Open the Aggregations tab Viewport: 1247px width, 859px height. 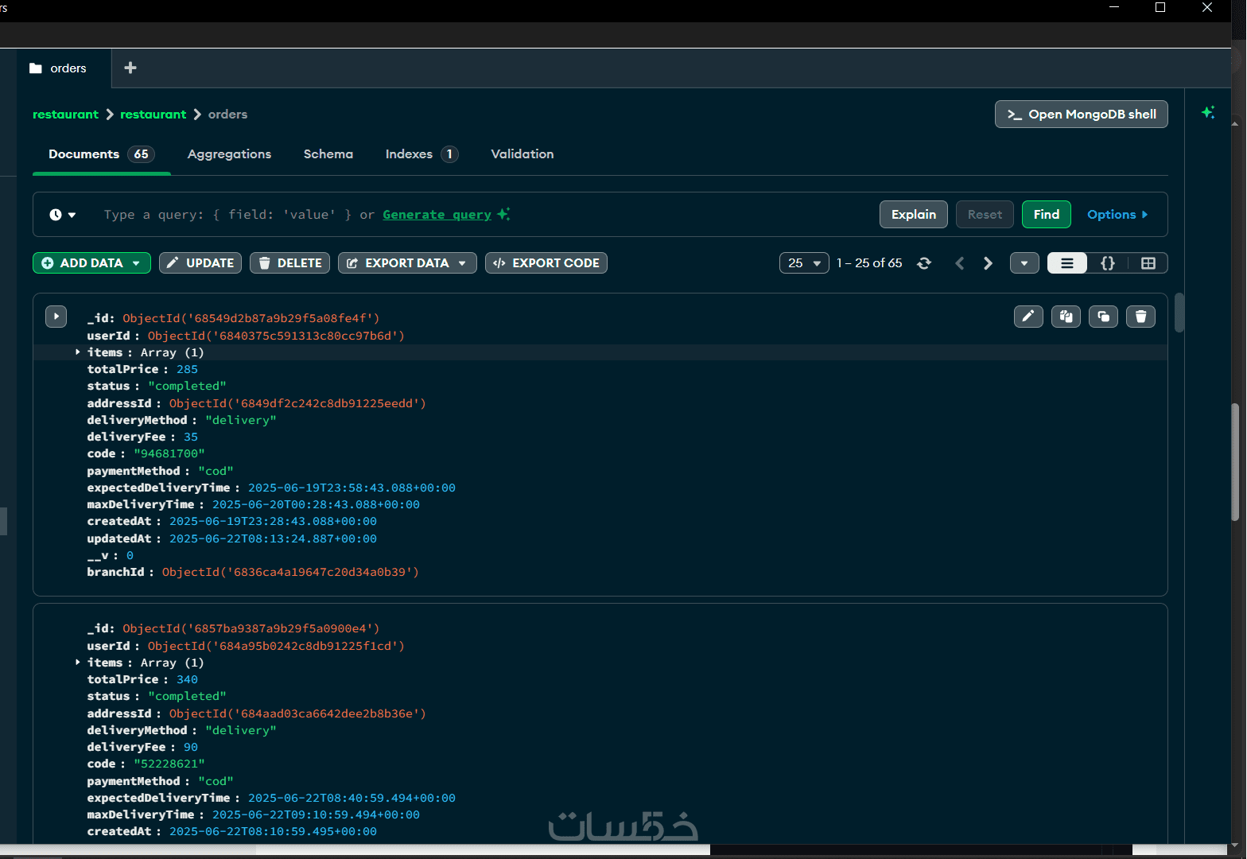229,154
